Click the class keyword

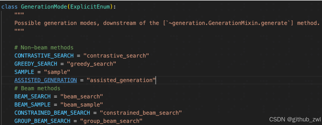pyautogui.click(x=9, y=7)
